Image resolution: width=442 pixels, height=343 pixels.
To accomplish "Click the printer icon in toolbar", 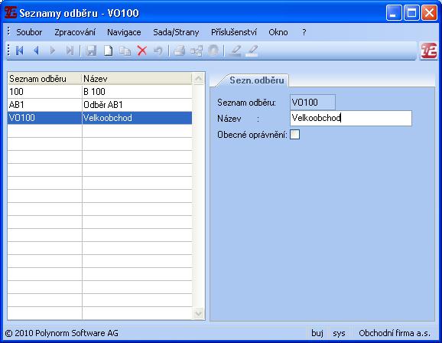I will [x=179, y=51].
